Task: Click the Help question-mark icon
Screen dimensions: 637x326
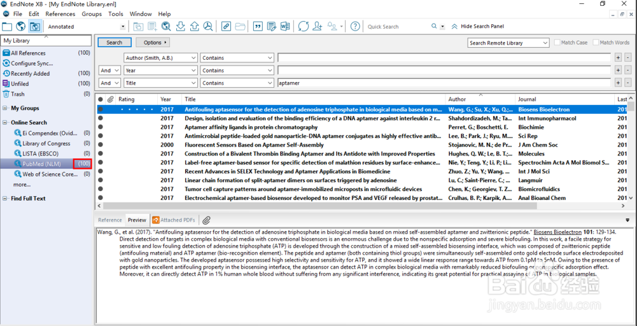Action: click(x=355, y=26)
